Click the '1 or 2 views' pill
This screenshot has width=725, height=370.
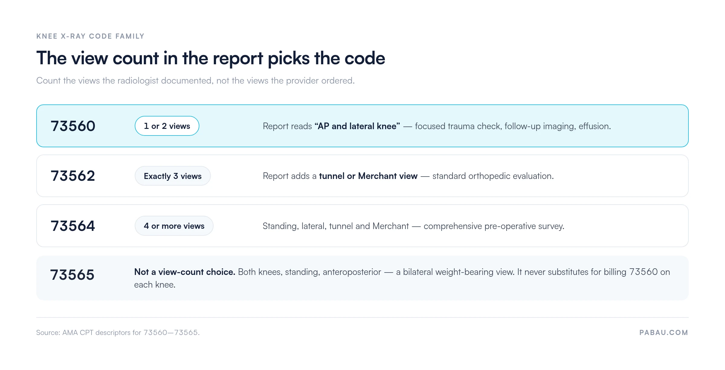coord(167,126)
